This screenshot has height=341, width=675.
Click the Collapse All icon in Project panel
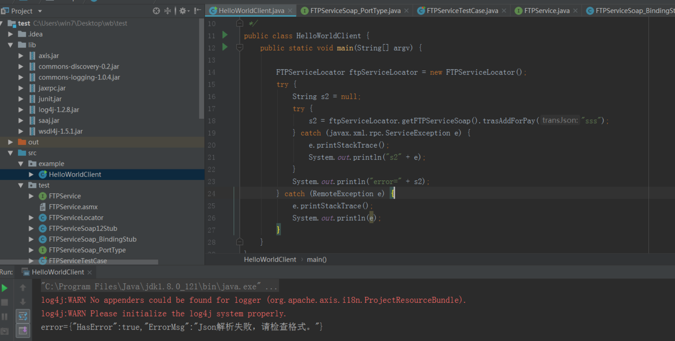[168, 11]
